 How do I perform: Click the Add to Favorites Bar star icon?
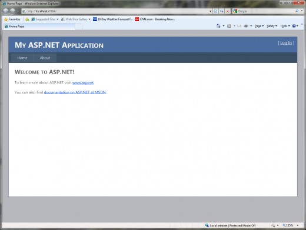[x=27, y=19]
